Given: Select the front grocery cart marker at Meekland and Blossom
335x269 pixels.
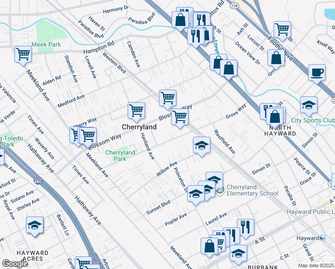Looking at the screenshot, I should click(88, 136).
